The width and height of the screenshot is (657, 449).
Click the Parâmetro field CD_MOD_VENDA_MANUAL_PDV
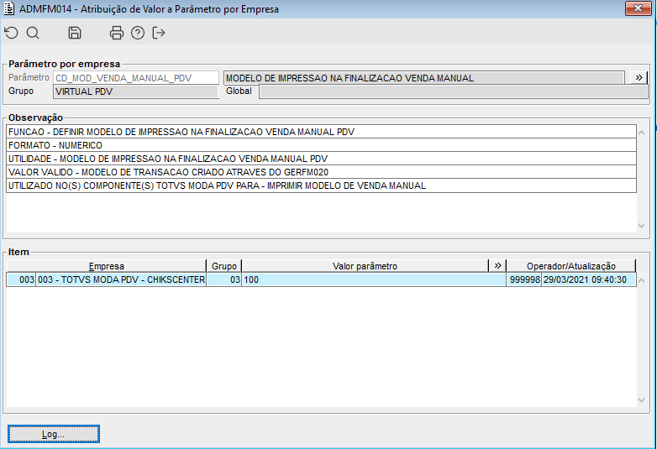(x=136, y=78)
